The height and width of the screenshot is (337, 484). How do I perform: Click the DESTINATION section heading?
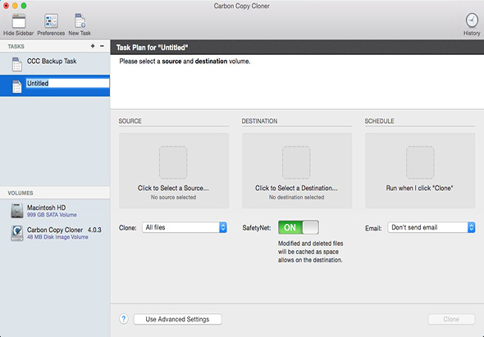(x=259, y=121)
